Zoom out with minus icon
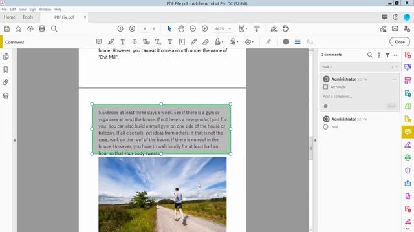 point(193,28)
